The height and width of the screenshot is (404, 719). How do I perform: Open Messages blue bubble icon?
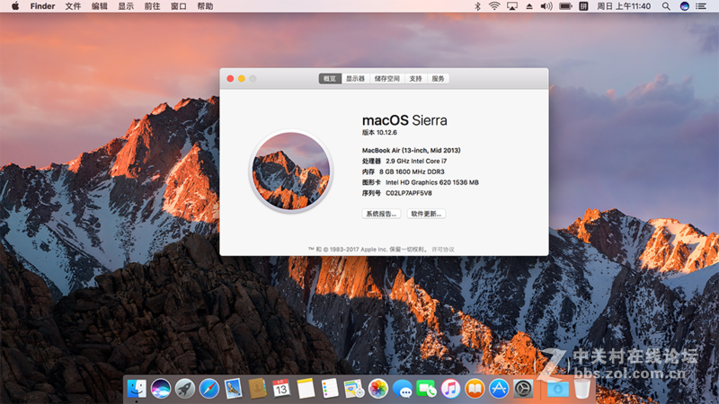[x=403, y=389]
